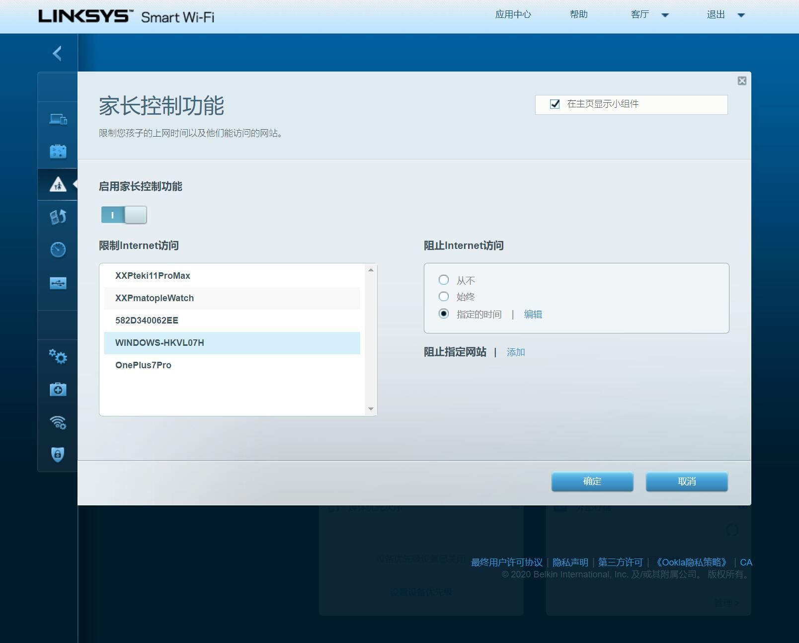Viewport: 799px width, 643px height.
Task: Open the Connectivity gears icon
Action: coord(58,356)
